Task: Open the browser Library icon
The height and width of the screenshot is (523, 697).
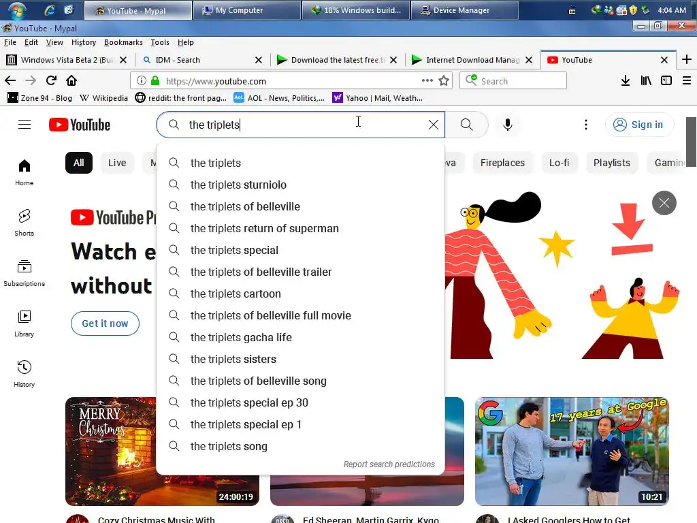Action: 646,80
